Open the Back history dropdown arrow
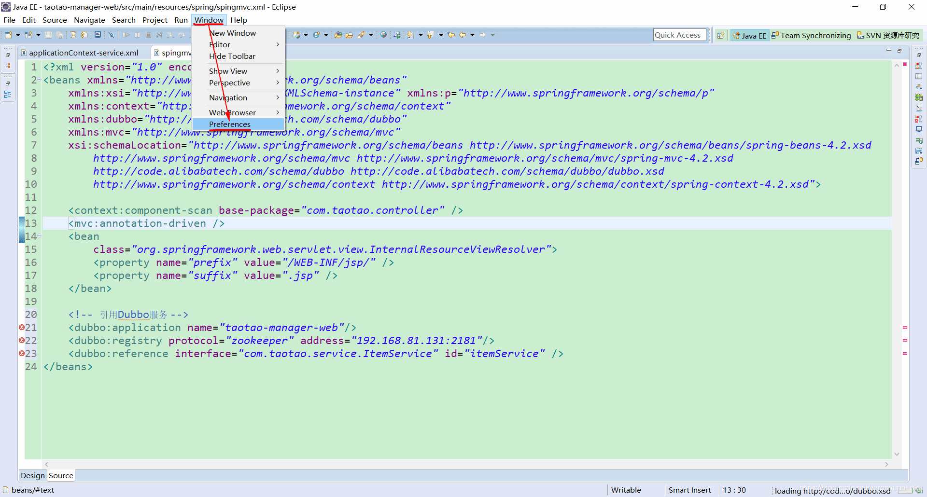This screenshot has width=927, height=497. click(x=472, y=35)
